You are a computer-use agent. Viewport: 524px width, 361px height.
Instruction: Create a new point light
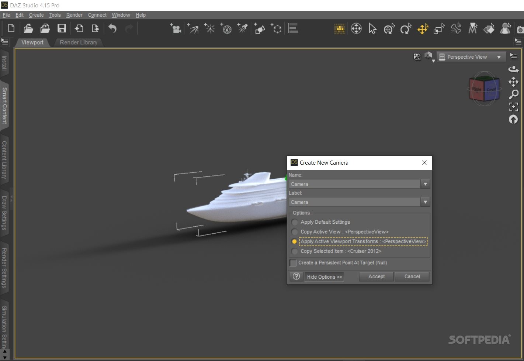209,28
